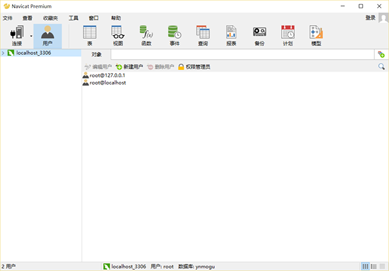Viewport: 389px width, 271px height.
Task: Click the Login (登录) link
Action: click(x=370, y=18)
